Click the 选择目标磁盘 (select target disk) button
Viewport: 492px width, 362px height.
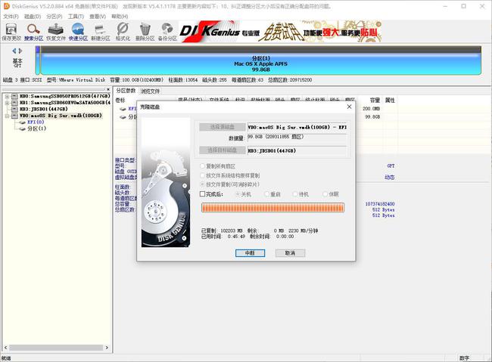pyautogui.click(x=222, y=150)
